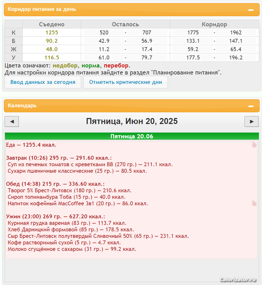262x285 pixels.
Task: Open the 'Ужин (23:00)' meal heading
Action: (55, 216)
